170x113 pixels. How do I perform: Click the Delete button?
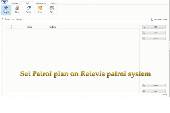pos(154,38)
